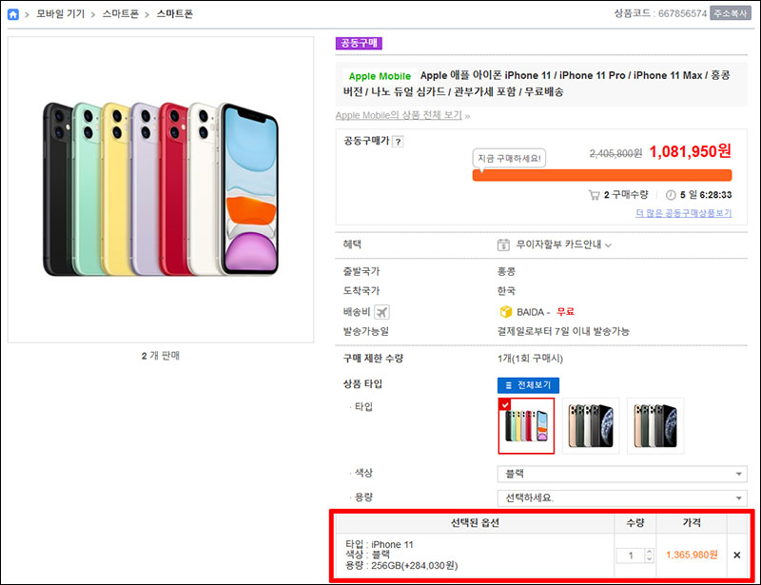
Task: Click main iPhone 11 product image
Action: point(161,190)
